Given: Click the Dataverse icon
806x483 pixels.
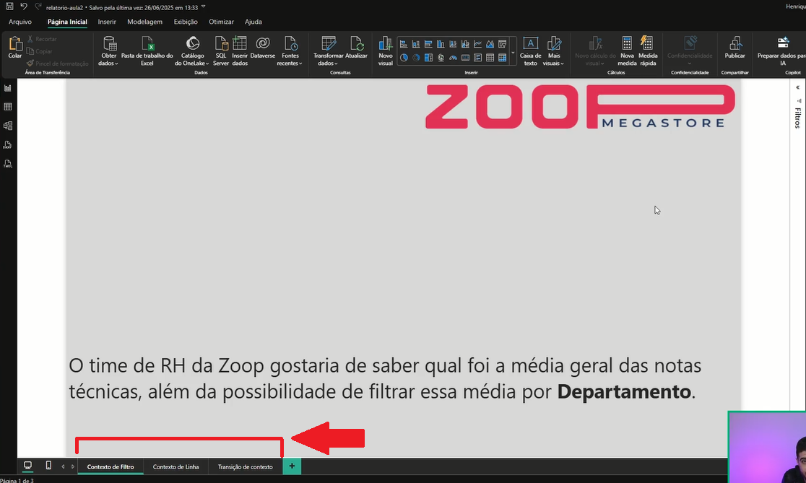Looking at the screenshot, I should pos(263,43).
